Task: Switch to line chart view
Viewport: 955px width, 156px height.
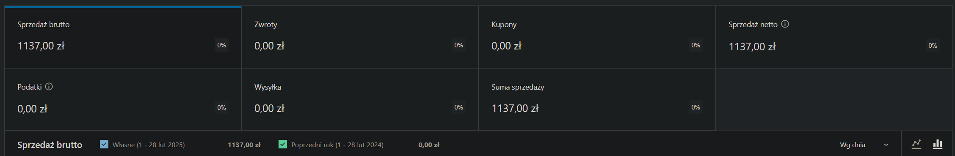Action: (x=916, y=144)
